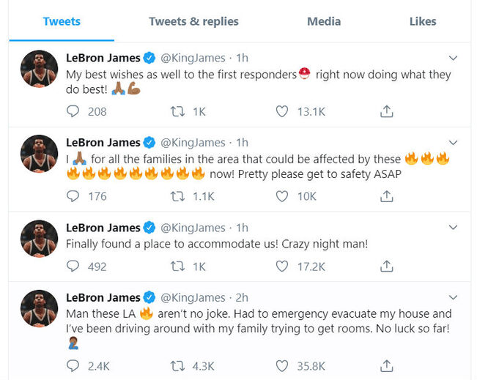The image size is (477, 380).
Task: Like the 'Crazy night man' tweet
Action: pos(282,267)
